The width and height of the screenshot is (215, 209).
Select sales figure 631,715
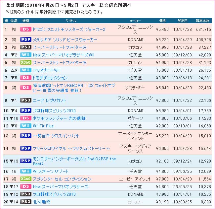pos(203,30)
